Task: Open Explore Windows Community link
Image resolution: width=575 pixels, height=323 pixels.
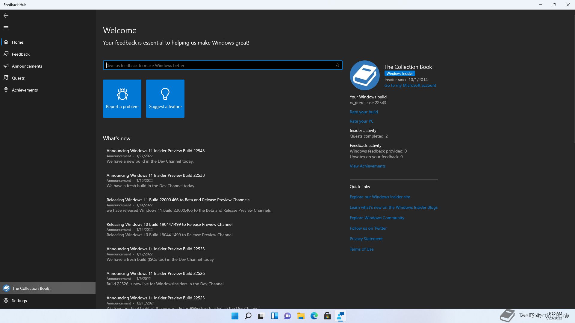Action: 377,218
